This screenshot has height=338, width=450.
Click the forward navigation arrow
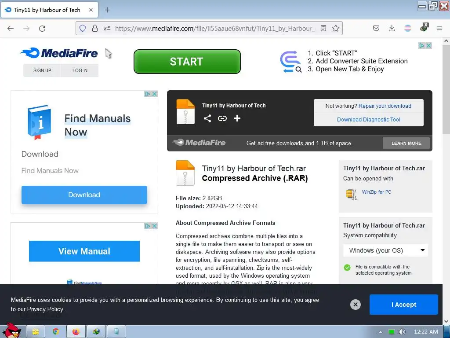pos(26,28)
